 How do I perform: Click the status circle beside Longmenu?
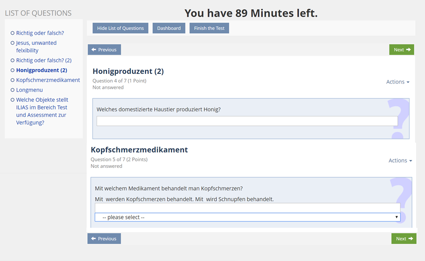(13, 90)
